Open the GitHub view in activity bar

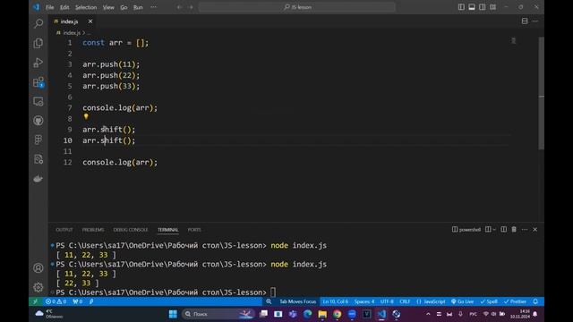[x=38, y=121]
